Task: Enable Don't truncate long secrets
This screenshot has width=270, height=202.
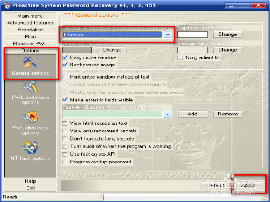Action: (x=65, y=139)
